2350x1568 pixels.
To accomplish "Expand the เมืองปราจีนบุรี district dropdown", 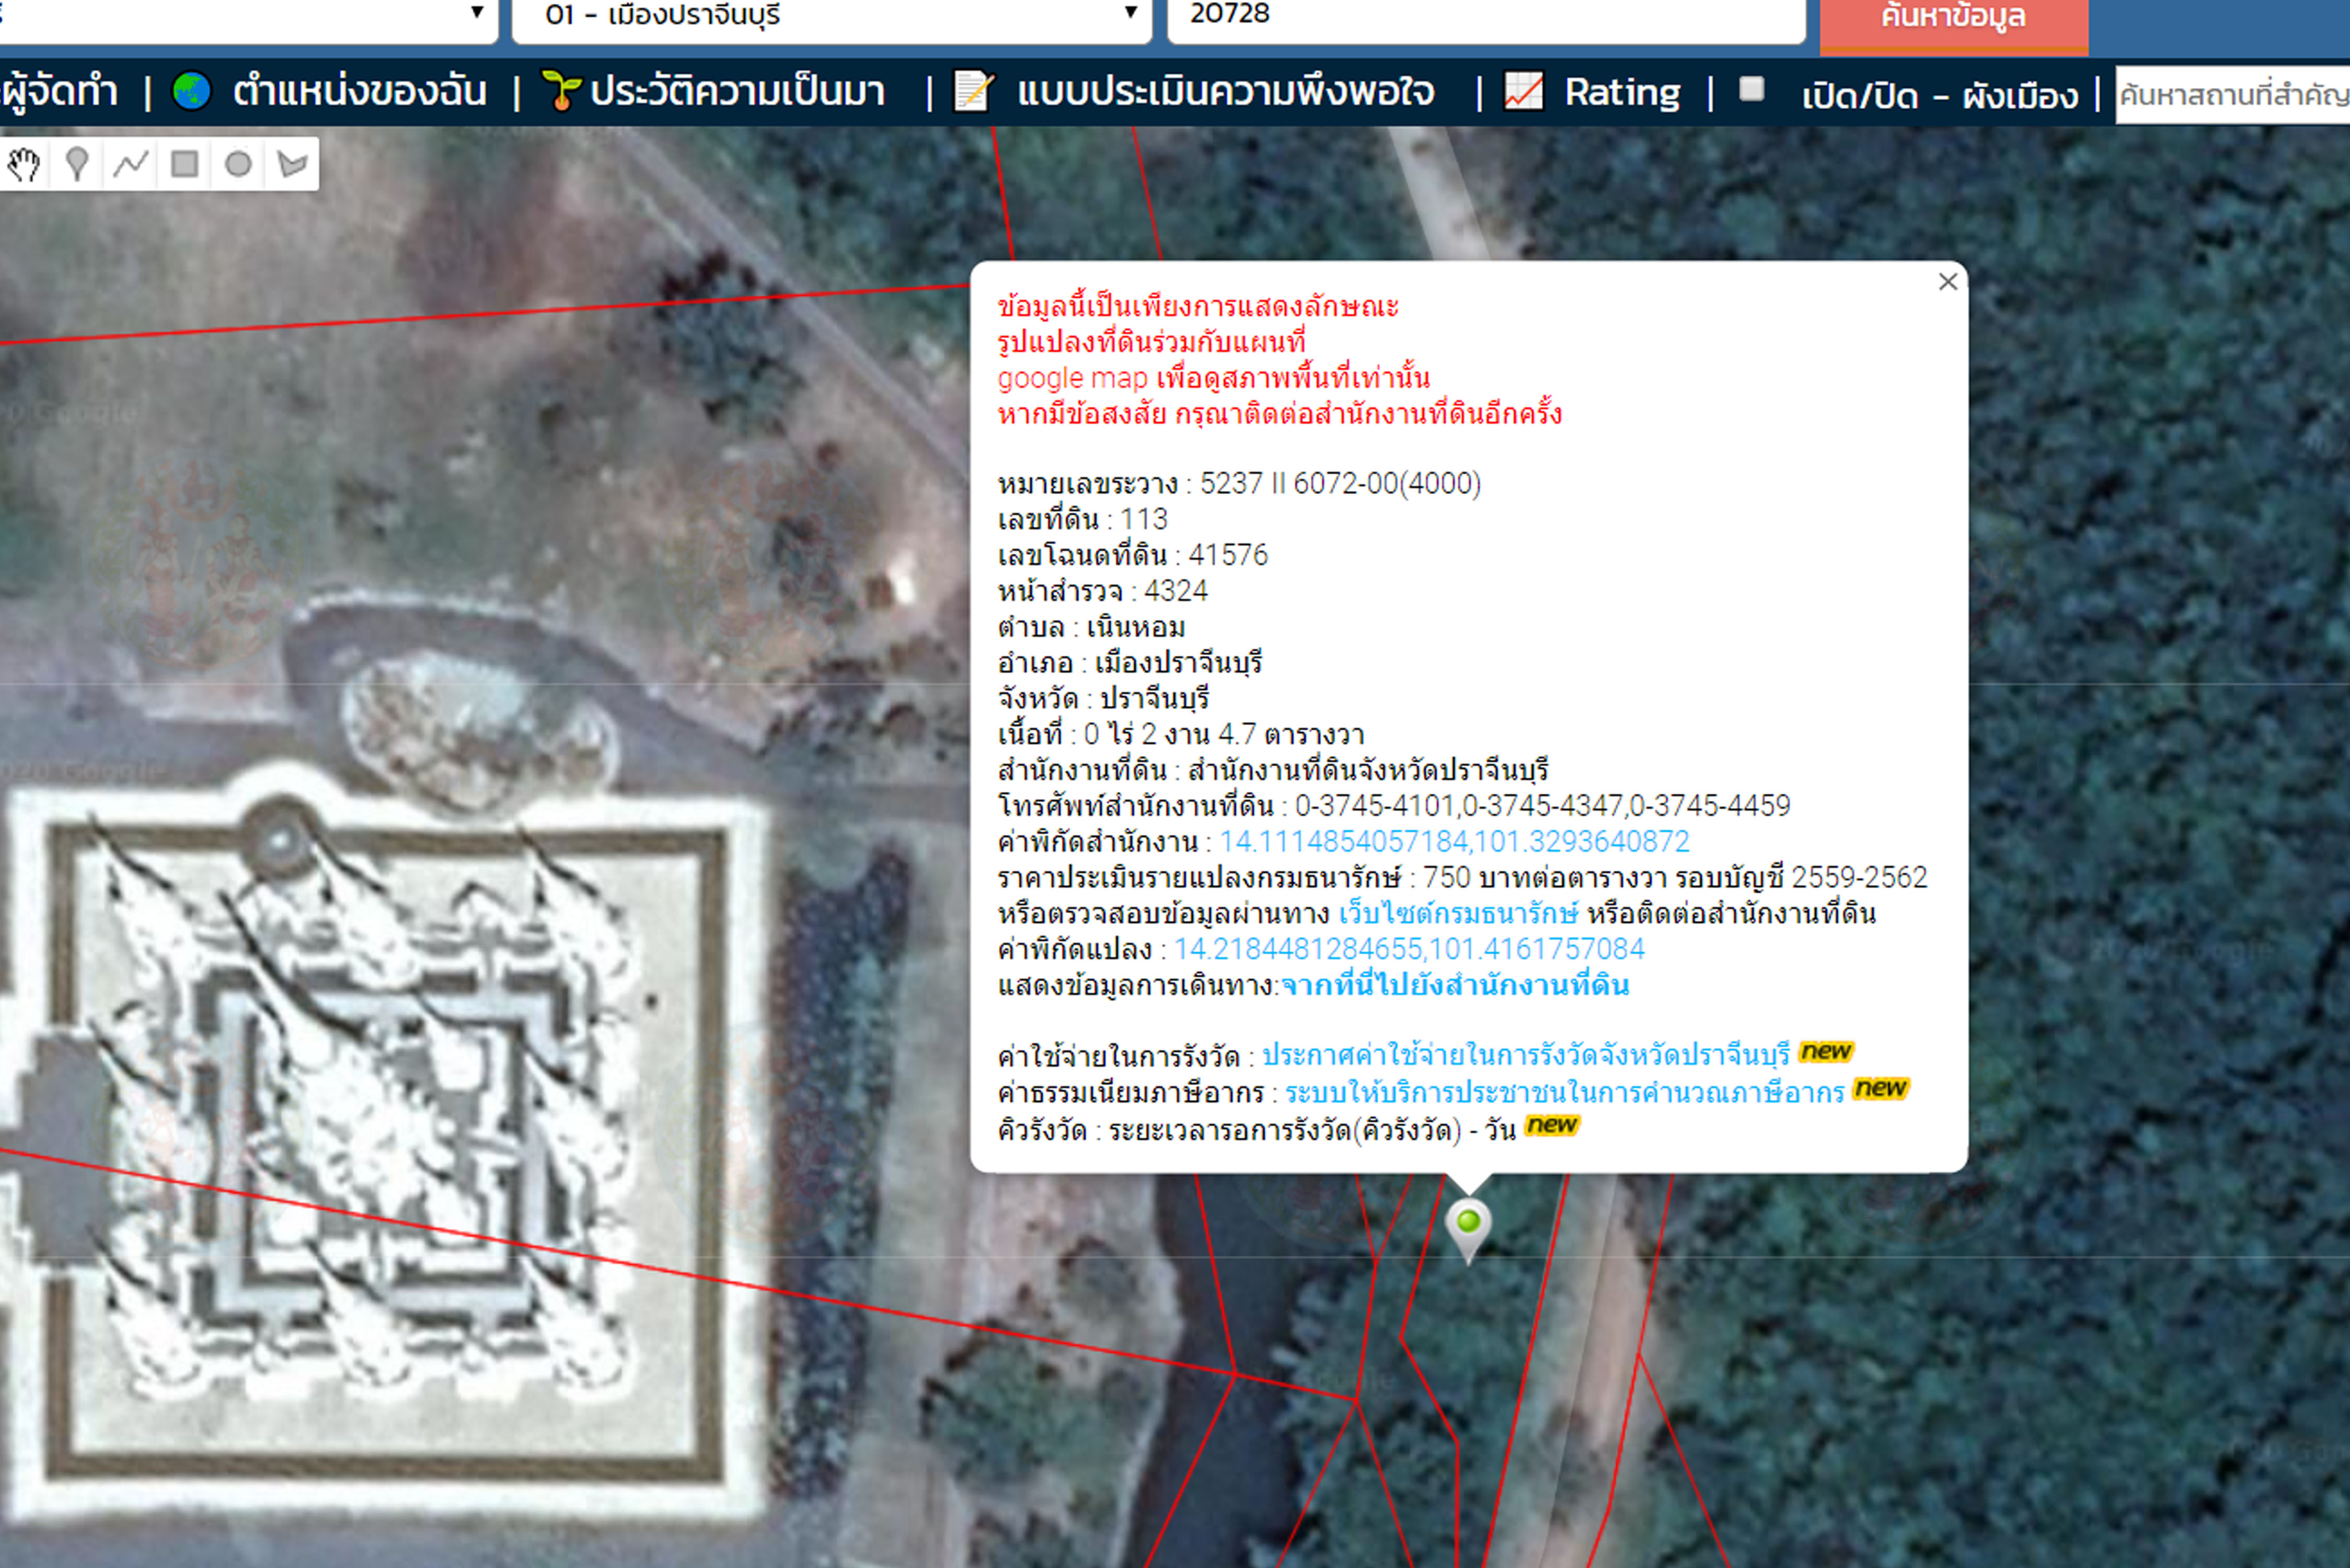I will (1130, 13).
